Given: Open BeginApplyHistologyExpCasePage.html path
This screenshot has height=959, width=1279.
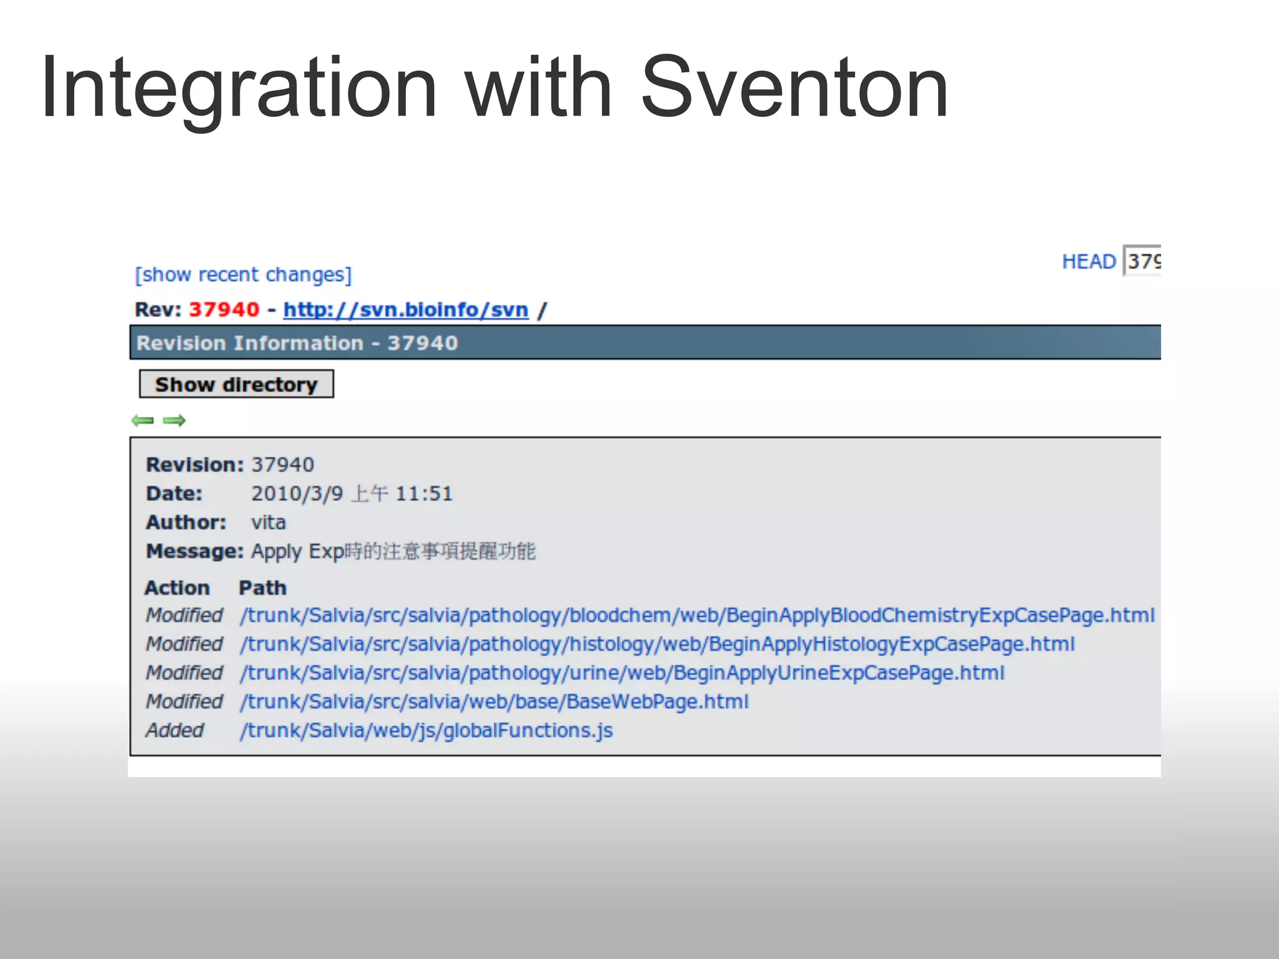Looking at the screenshot, I should [x=658, y=644].
